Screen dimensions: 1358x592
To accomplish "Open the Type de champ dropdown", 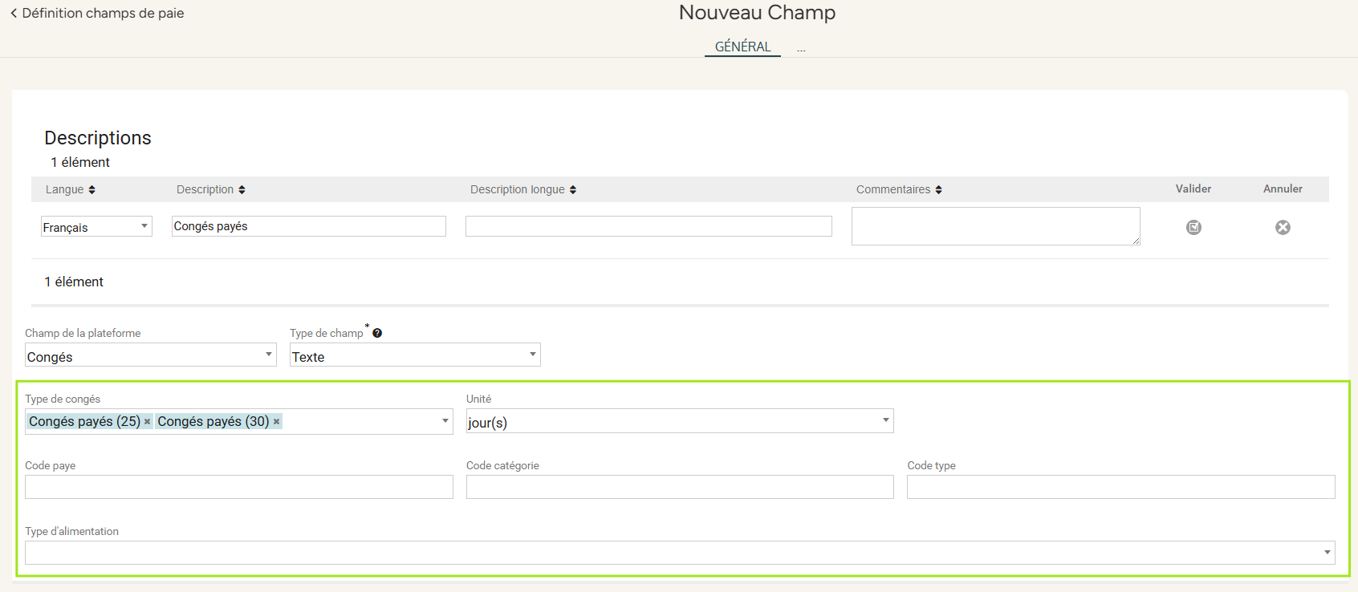I will coord(414,355).
